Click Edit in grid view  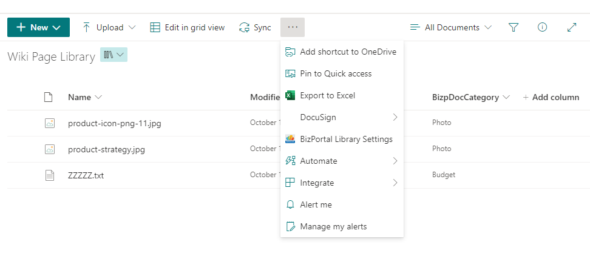pyautogui.click(x=188, y=27)
